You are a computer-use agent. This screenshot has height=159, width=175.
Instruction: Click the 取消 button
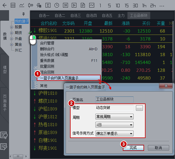click(158, 148)
